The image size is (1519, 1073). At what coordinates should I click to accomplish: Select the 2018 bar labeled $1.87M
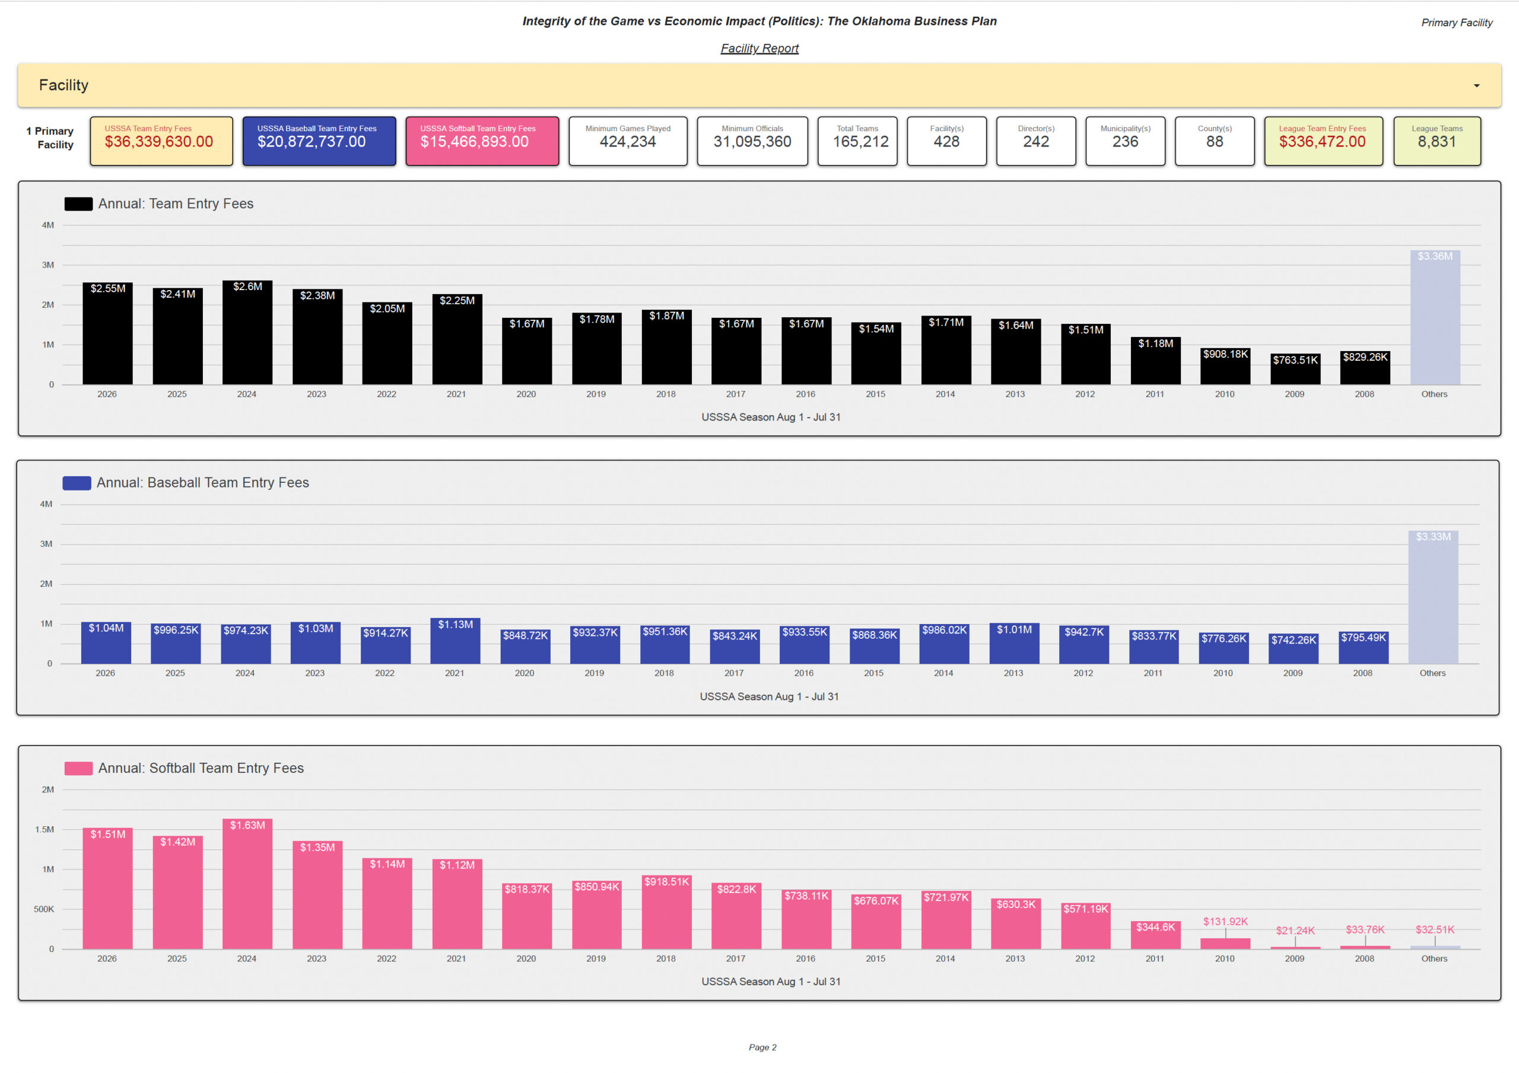tap(667, 348)
